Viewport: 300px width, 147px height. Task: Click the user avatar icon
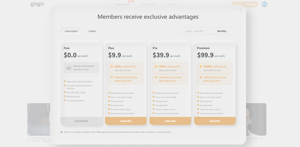pos(264,4)
